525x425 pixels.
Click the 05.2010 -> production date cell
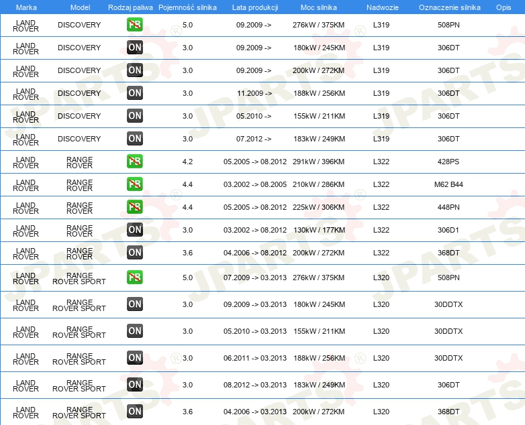pos(254,116)
